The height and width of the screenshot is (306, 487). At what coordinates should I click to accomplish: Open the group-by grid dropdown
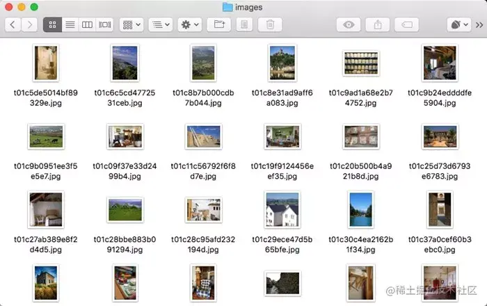[x=131, y=24]
